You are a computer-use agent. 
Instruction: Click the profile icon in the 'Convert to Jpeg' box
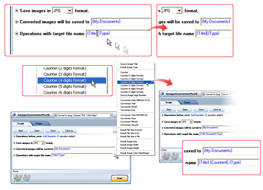(x=55, y=115)
